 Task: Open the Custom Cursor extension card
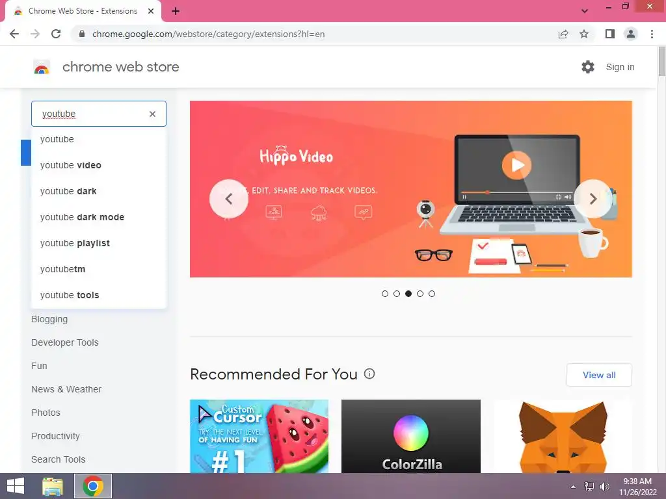[259, 436]
